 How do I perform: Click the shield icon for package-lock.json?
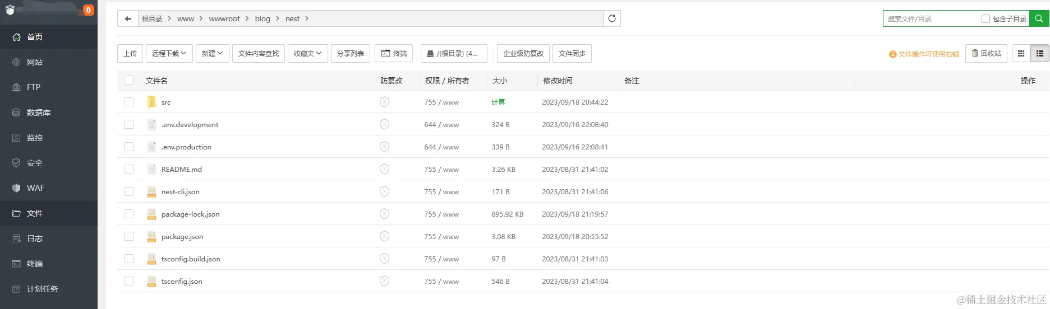coord(384,214)
